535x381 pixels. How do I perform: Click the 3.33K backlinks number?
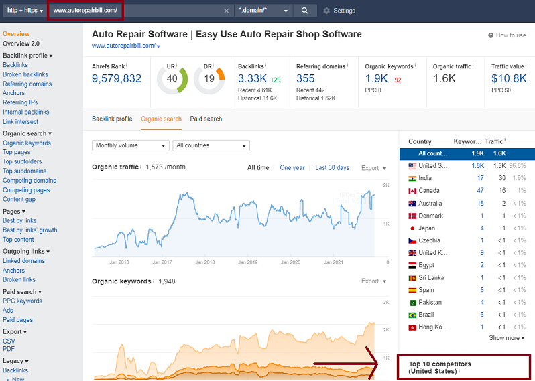click(252, 79)
